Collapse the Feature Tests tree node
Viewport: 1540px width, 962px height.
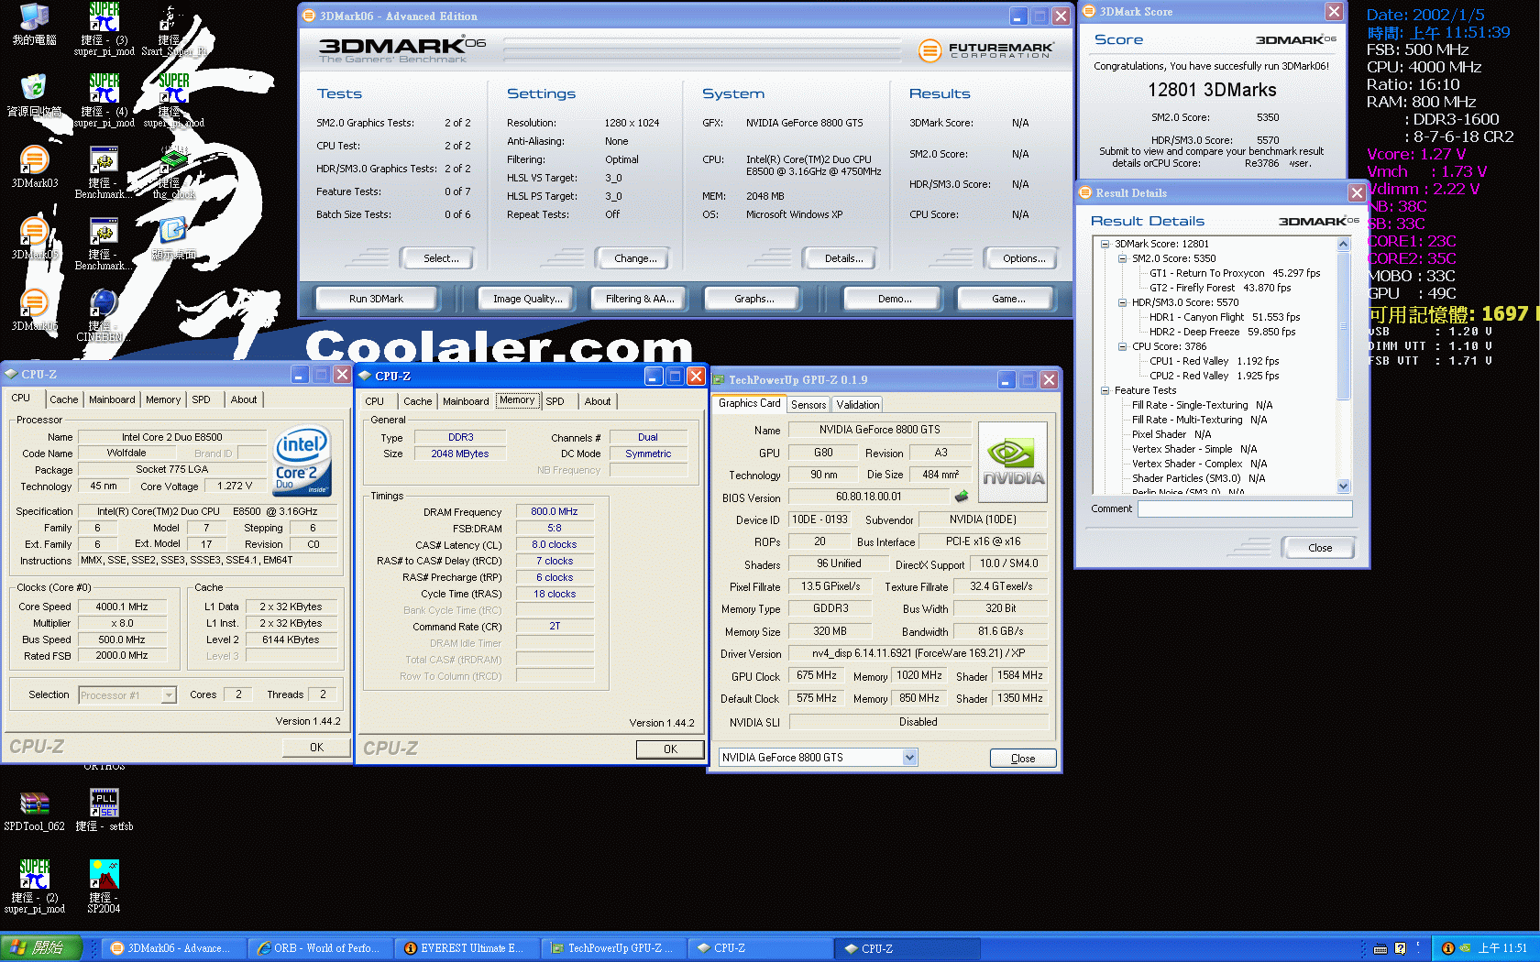pos(1105,390)
